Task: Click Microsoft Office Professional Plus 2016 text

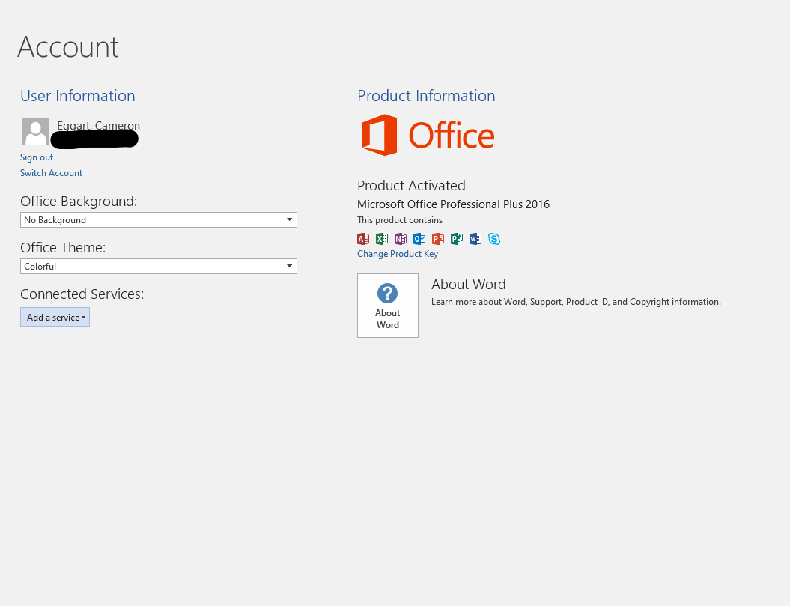Action: click(x=454, y=204)
